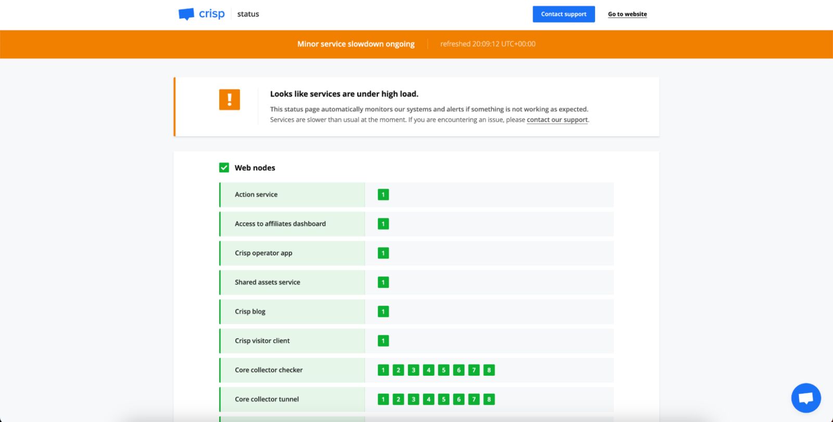Click node 7 of Core collector tunnel
833x422 pixels.
pos(474,399)
